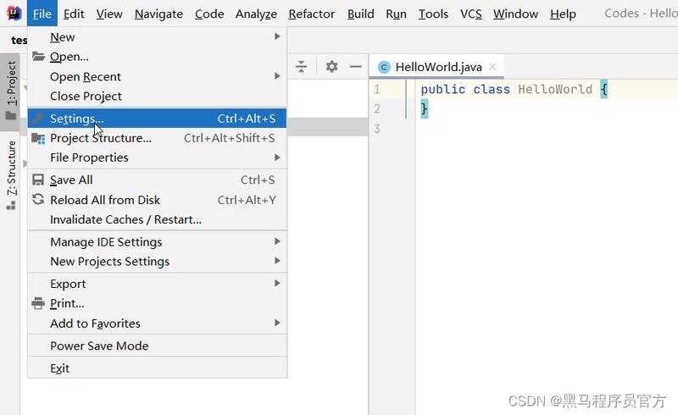The height and width of the screenshot is (415, 678).
Task: Click the floppy disk Save All icon
Action: (38, 180)
